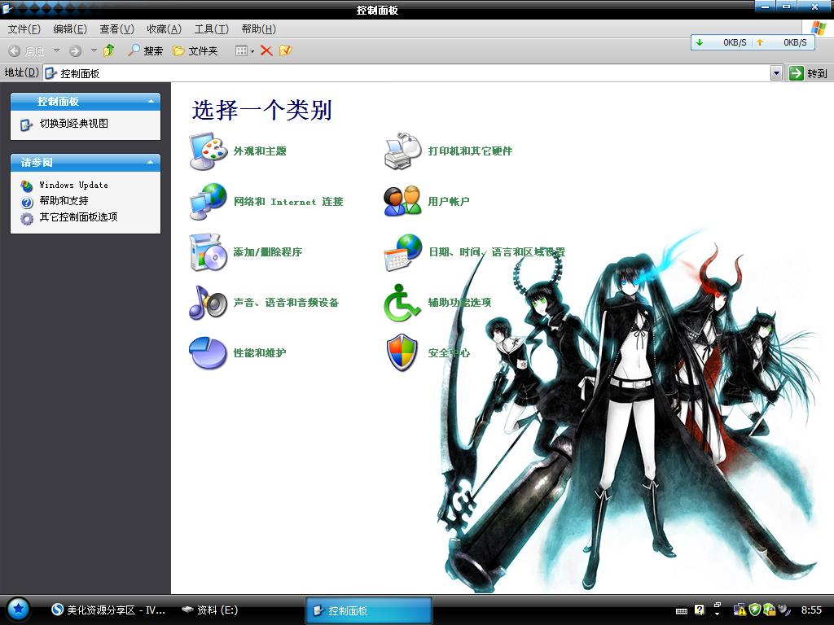This screenshot has width=834, height=625.
Task: Open 帮助和支持 in the sidebar
Action: pos(64,201)
